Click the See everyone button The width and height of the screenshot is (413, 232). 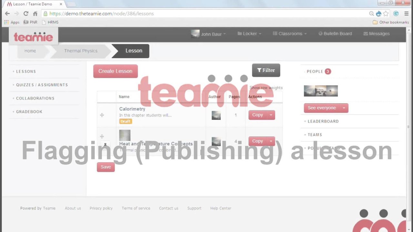322,108
